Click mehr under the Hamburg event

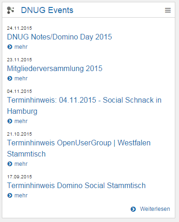pos(21,121)
